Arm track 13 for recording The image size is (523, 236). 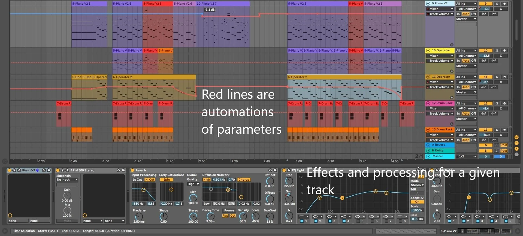[x=504, y=130]
